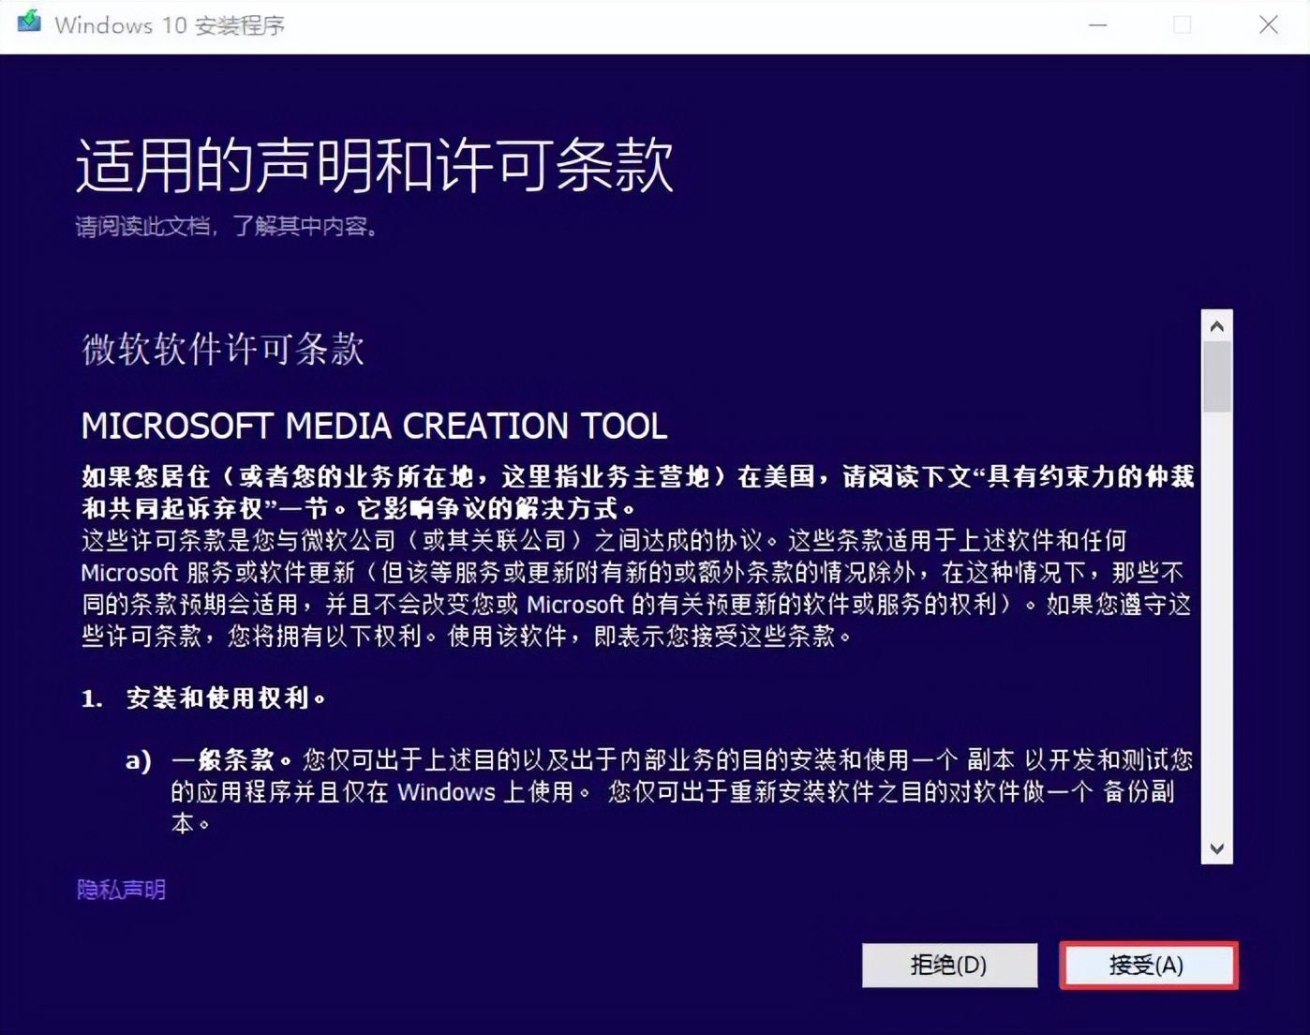Click the close window X icon

click(x=1271, y=26)
